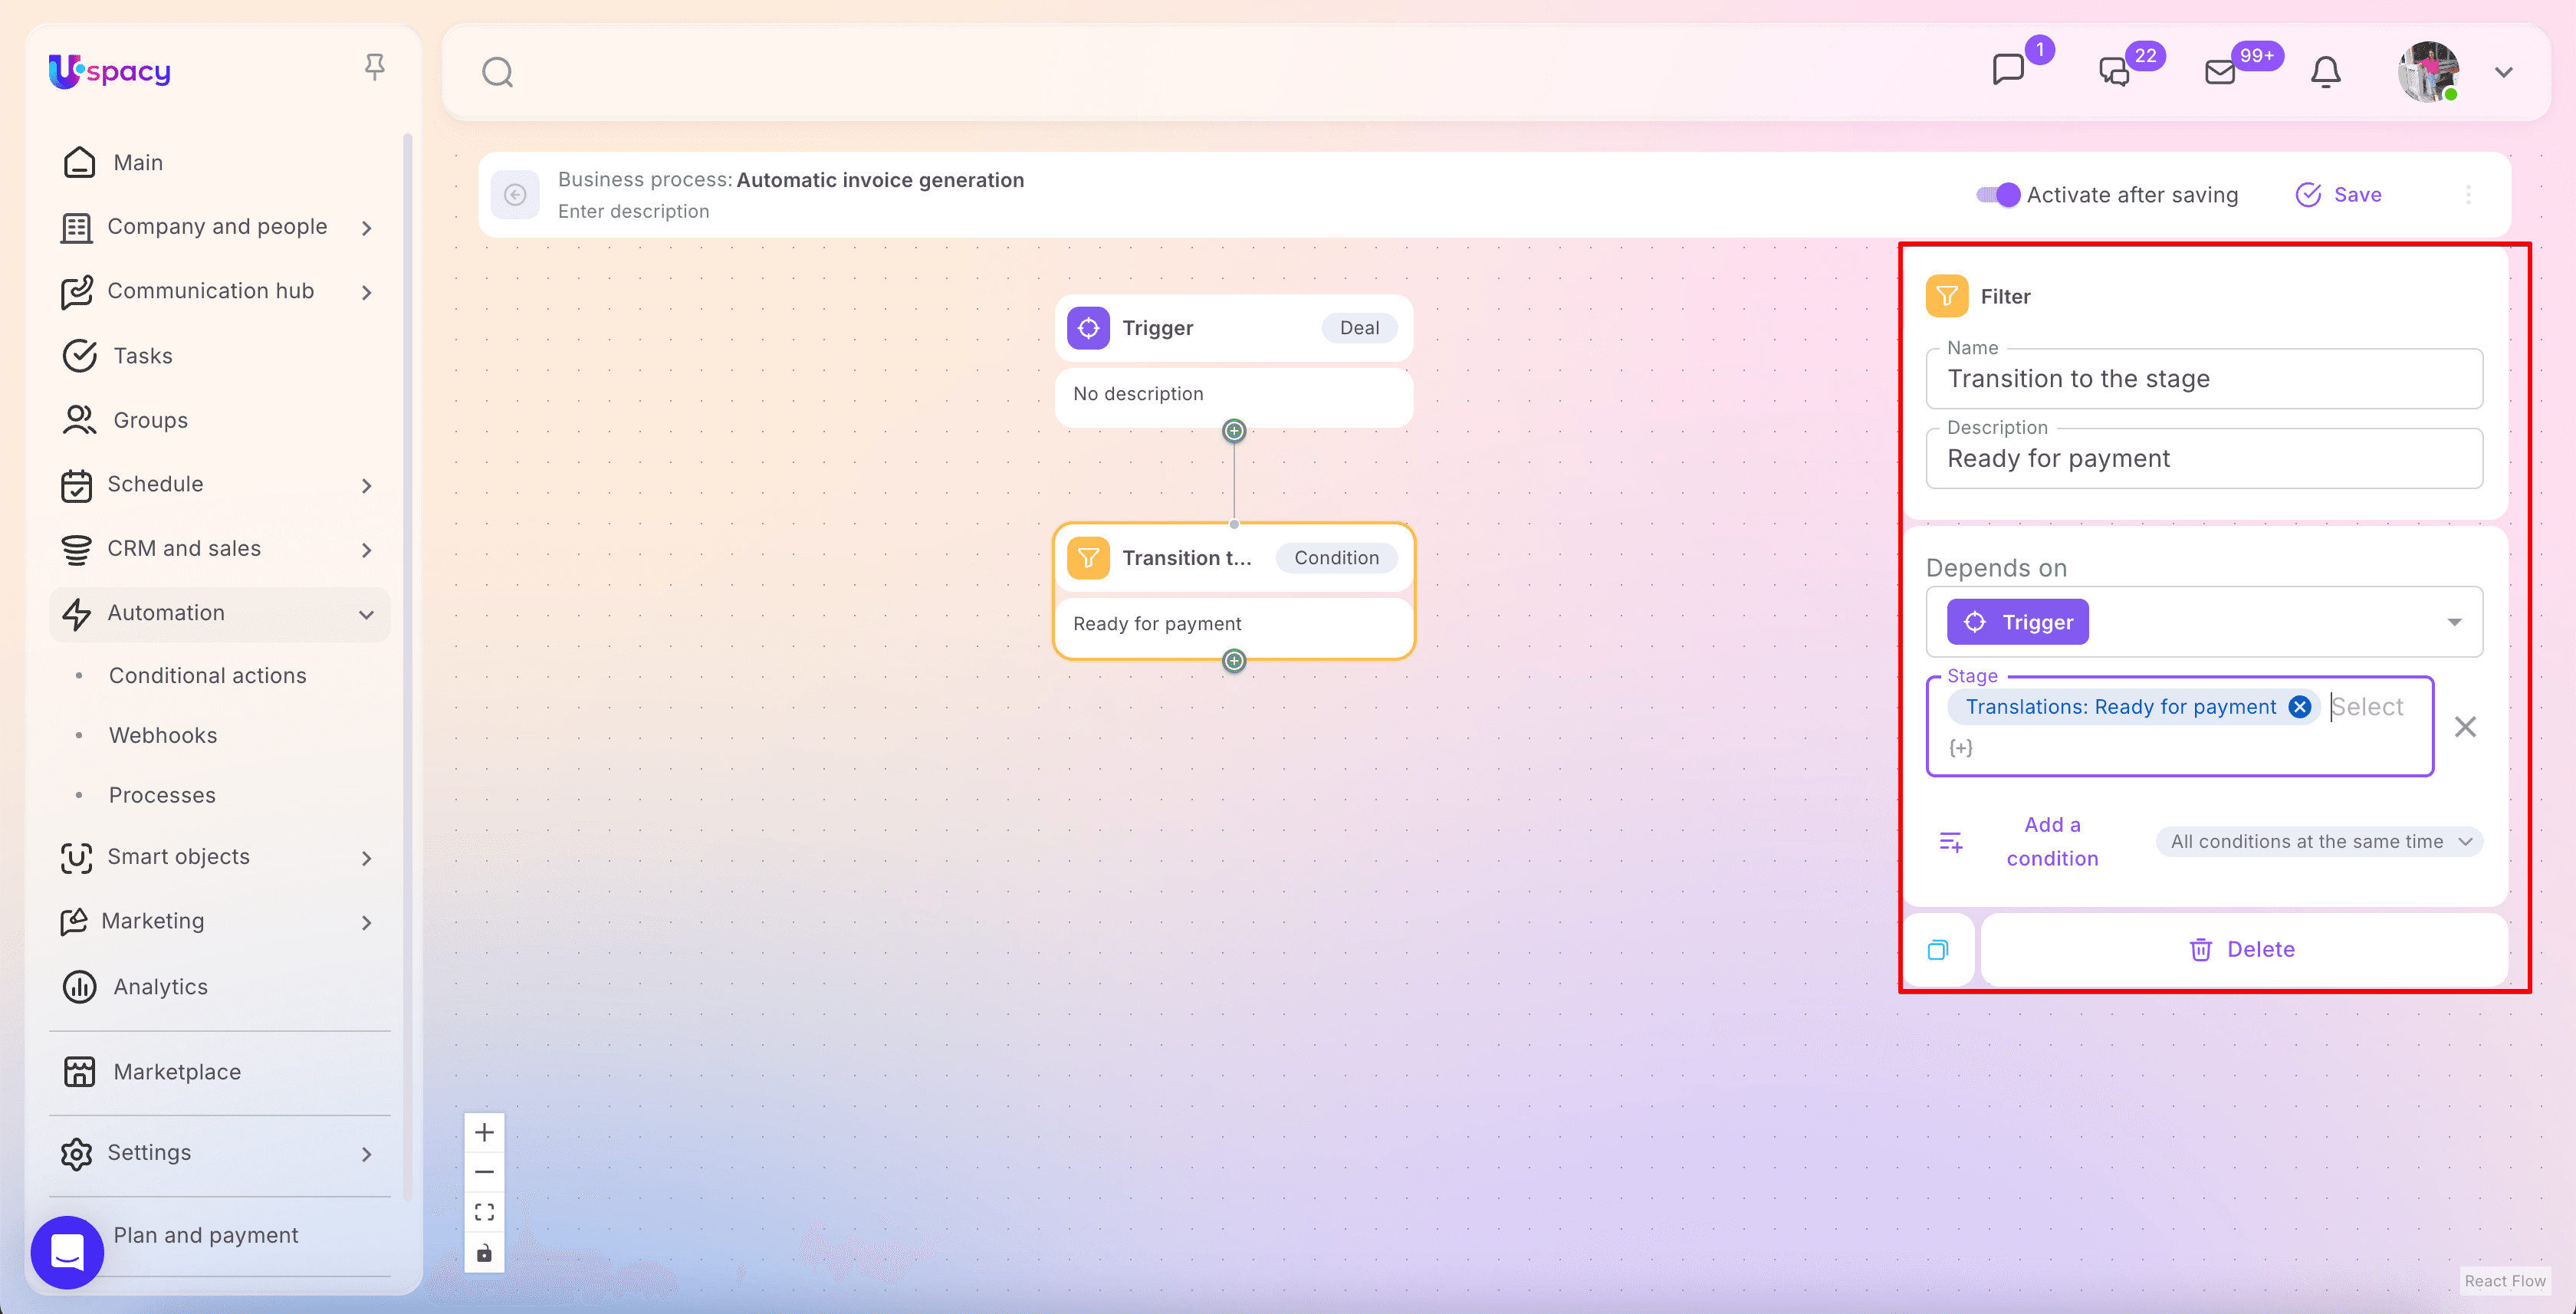Image resolution: width=2576 pixels, height=1314 pixels.
Task: Open All conditions at the same time dropdown
Action: tap(2319, 841)
